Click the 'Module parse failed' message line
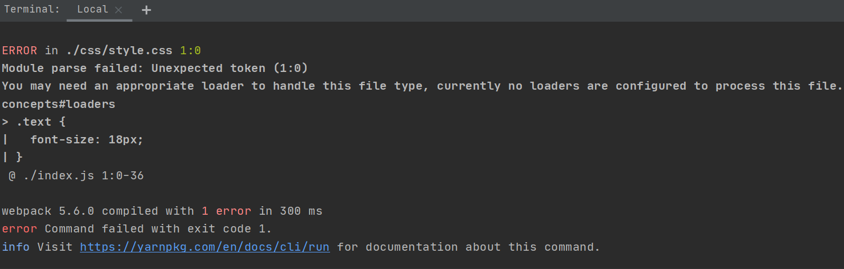844x269 pixels. [154, 69]
